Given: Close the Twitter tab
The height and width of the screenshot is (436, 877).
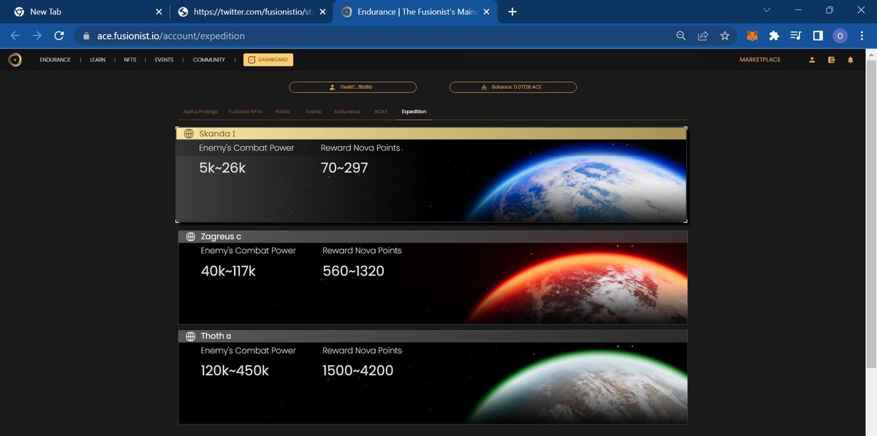Looking at the screenshot, I should pyautogui.click(x=322, y=12).
